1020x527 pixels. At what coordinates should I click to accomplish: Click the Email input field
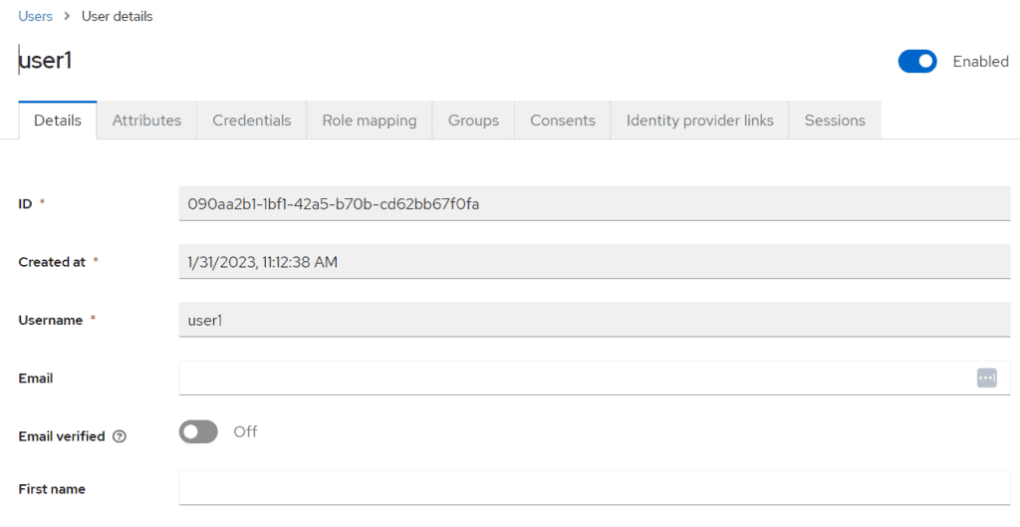[x=573, y=378]
